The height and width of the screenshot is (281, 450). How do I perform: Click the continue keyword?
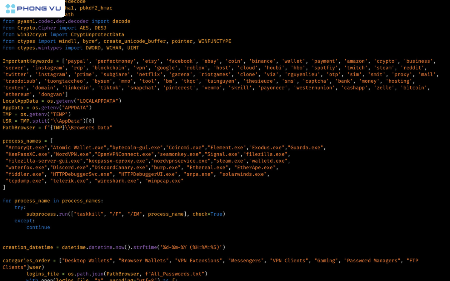tap(38, 227)
